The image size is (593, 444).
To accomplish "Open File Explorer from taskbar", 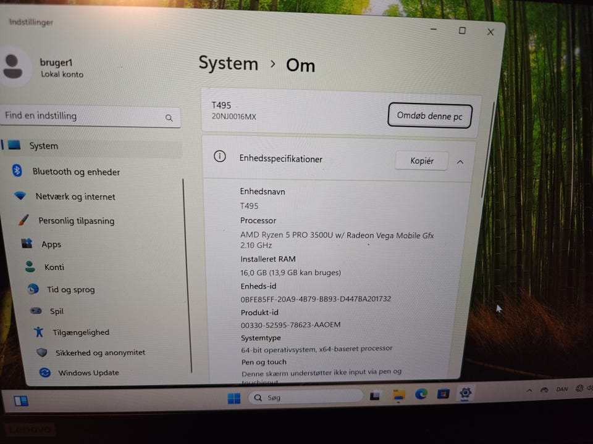I will 398,395.
